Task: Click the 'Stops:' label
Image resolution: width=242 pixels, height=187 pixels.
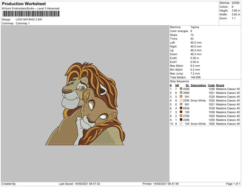Action: tap(174, 35)
